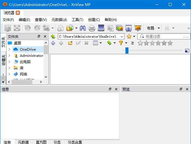Click the thumbnail size slider handle
The width and height of the screenshot is (191, 144).
point(127,50)
